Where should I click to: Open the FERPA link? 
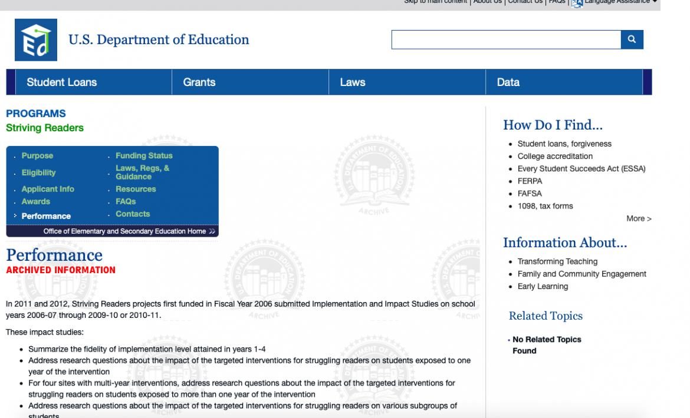pyautogui.click(x=530, y=181)
